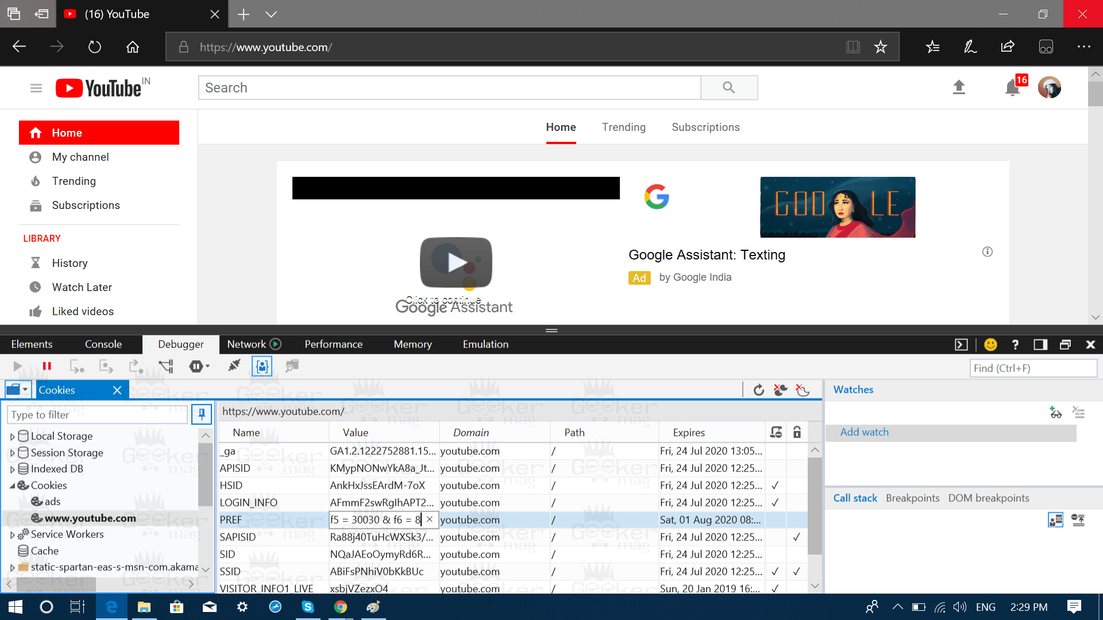Pause script execution in the debugger
The image size is (1103, 620).
click(47, 366)
